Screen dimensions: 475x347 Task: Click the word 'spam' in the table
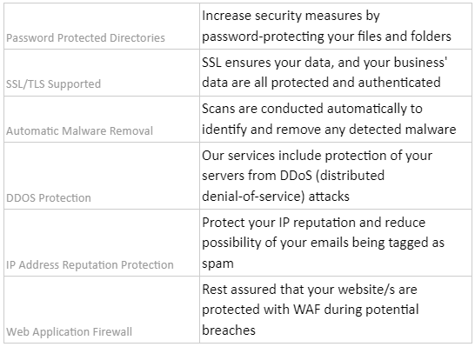click(217, 264)
